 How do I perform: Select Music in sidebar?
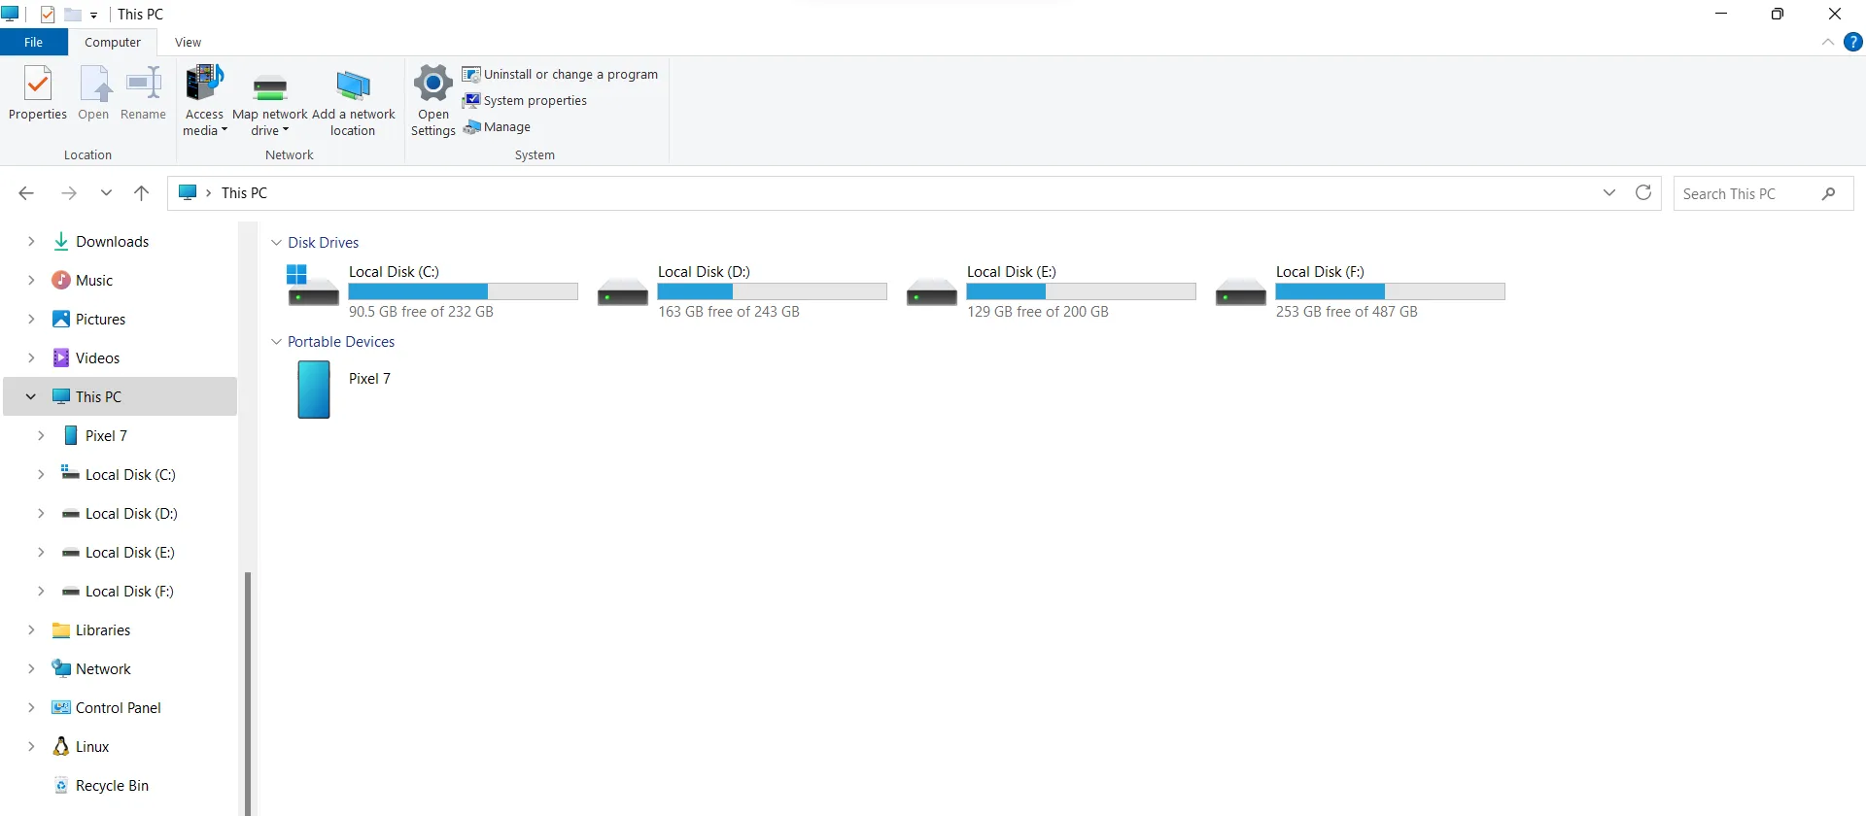pos(83,280)
